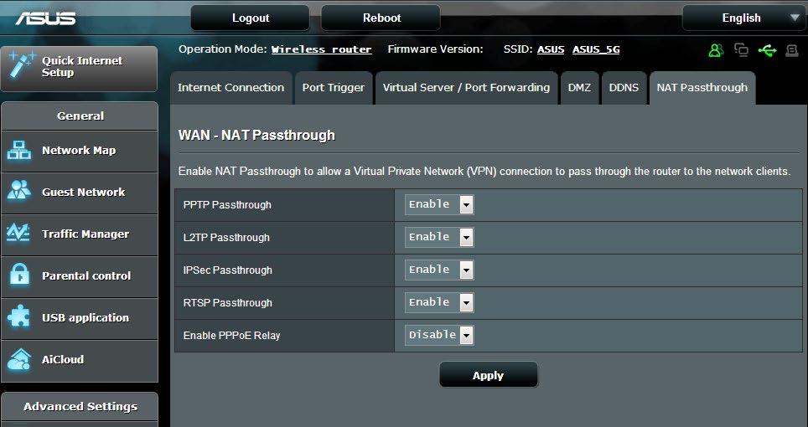This screenshot has height=427, width=808.
Task: Switch to the DDNS tab
Action: tap(624, 88)
